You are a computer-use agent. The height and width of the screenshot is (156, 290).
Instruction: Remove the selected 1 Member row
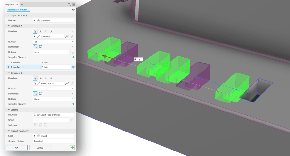coord(73,67)
